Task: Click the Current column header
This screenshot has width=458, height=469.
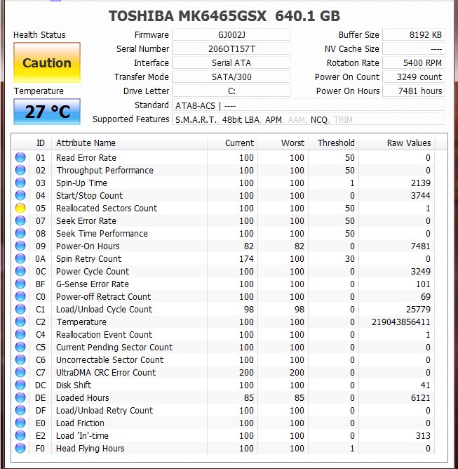Action: [x=232, y=143]
